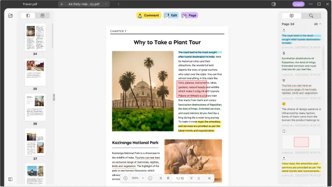Screen dimensions: 332x187
Task: Click the underline U icon in comments
Action: click(x=284, y=80)
